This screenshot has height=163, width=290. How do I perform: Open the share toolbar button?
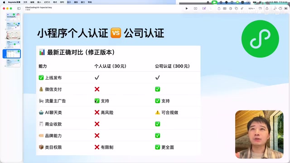point(267,9)
